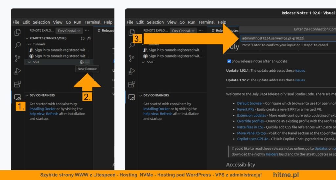Image resolution: width=336 pixels, height=180 pixels.
Task: Collapse DEV CONTAINERS section in right window
Action: tap(141, 95)
